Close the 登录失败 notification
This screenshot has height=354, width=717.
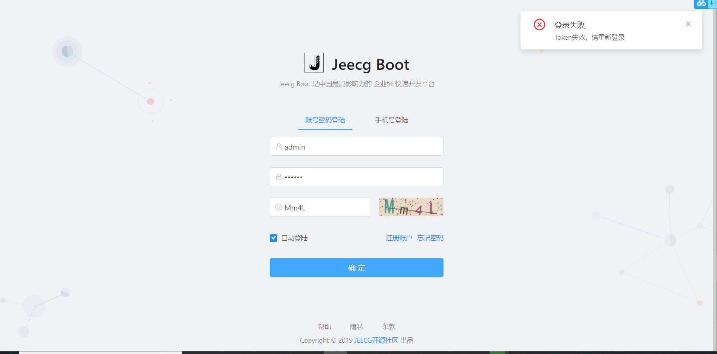tap(688, 24)
